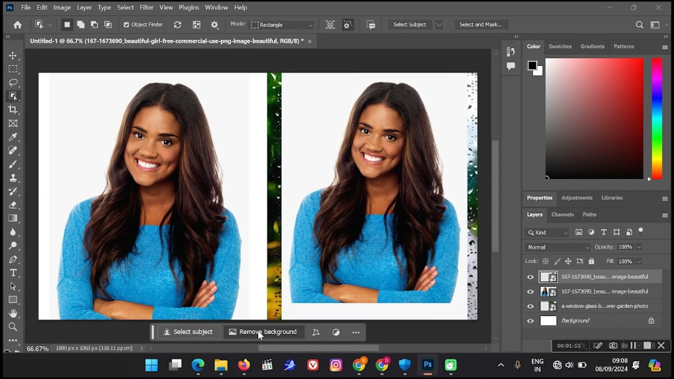Select the Hand tool
This screenshot has width=674, height=379.
pos(13,314)
